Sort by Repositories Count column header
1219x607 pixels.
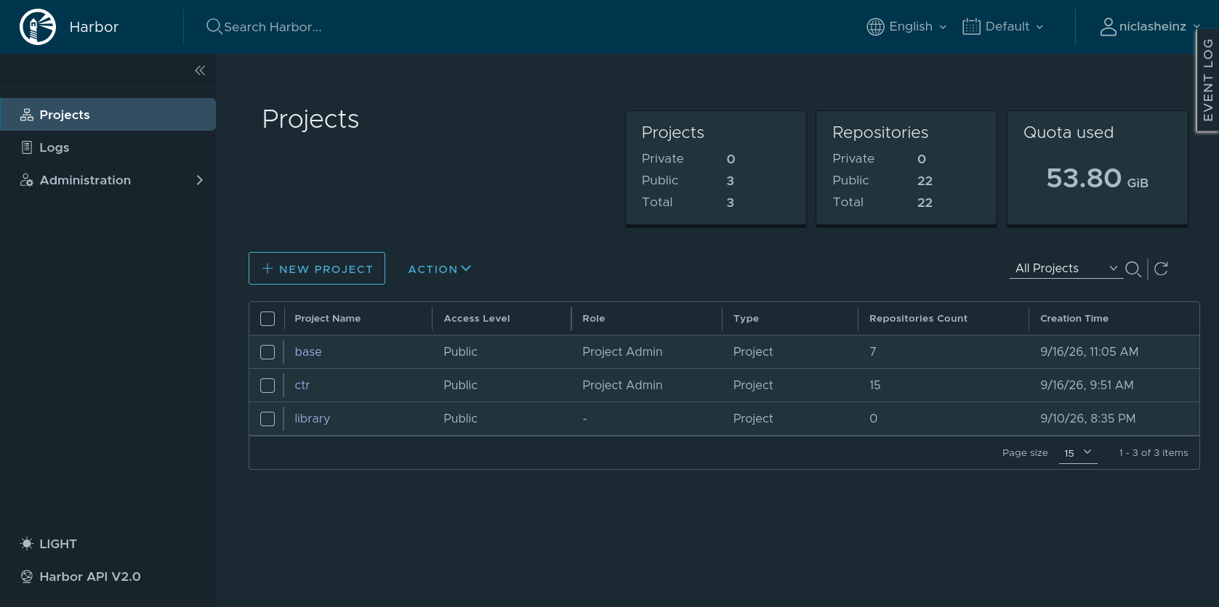pos(919,319)
